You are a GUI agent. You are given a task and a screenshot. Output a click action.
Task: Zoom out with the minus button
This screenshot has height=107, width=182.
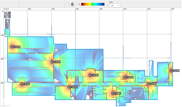pos(7,26)
